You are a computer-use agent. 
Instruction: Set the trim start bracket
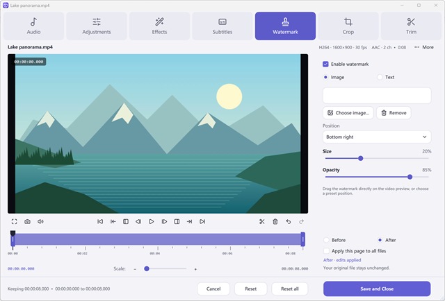coord(126,221)
